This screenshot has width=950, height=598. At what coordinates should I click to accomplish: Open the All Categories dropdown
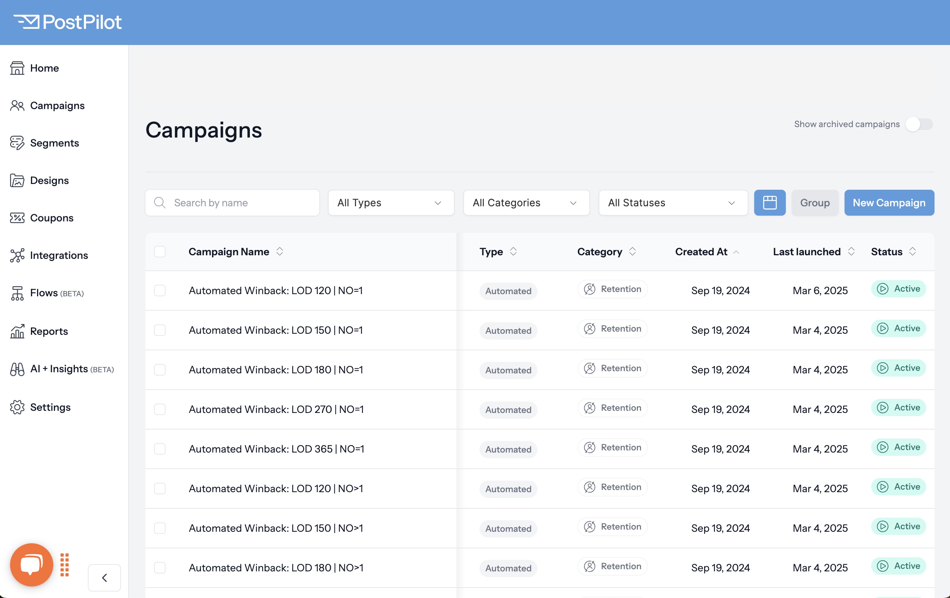(526, 203)
